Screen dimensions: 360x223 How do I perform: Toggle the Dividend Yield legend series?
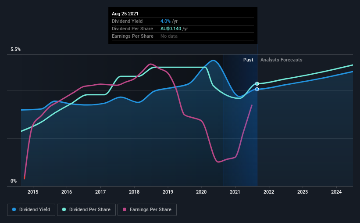point(31,210)
